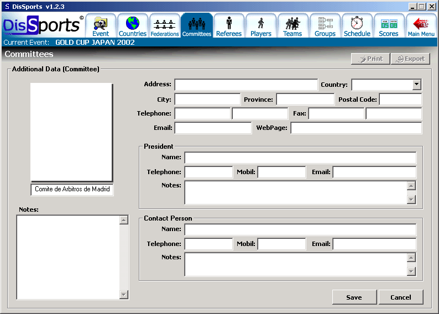
Task: Focus the first Telephone field
Action: [203, 114]
